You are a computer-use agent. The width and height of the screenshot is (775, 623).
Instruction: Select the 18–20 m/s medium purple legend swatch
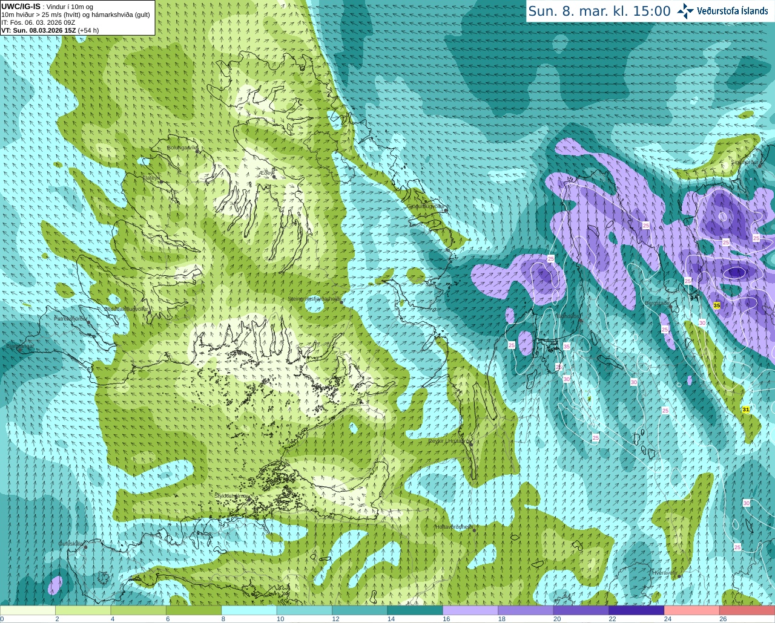[x=526, y=610]
